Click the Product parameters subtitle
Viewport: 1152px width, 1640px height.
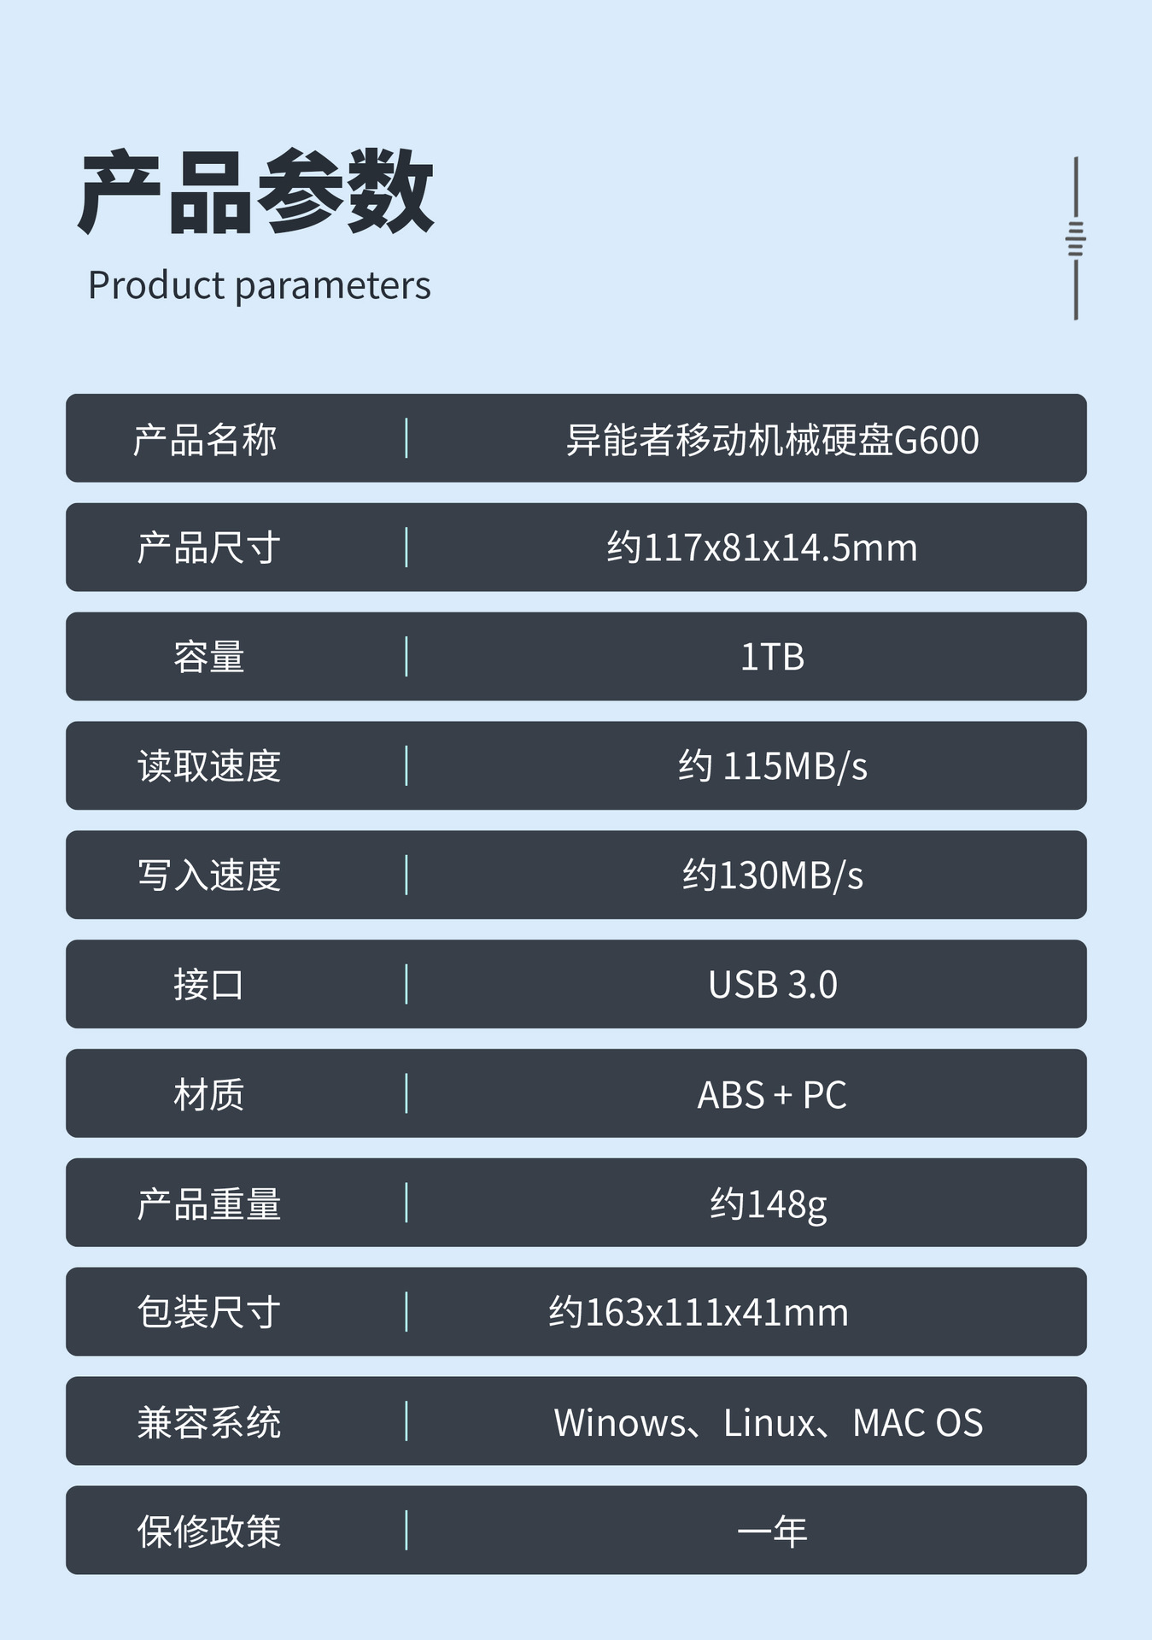[260, 285]
